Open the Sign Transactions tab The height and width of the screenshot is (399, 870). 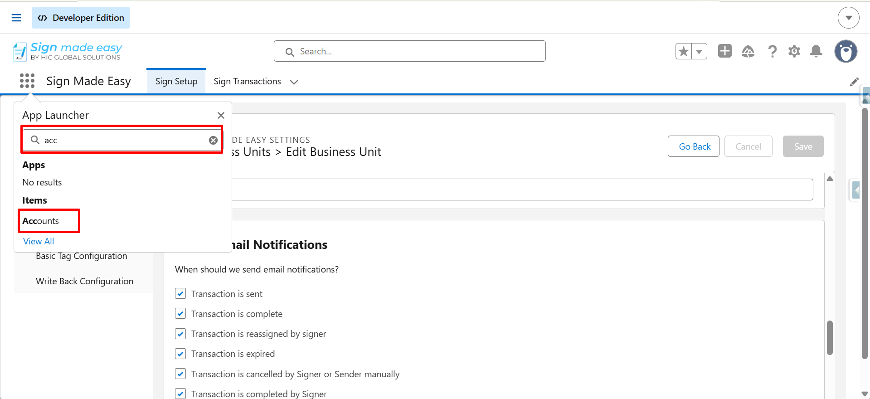coord(247,81)
